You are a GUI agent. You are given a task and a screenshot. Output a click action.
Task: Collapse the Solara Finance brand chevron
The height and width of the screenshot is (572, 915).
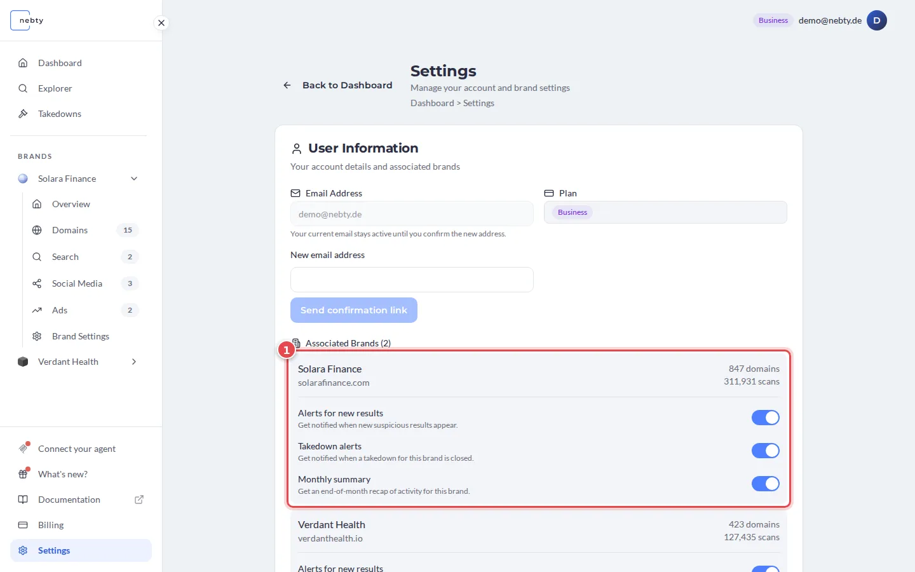(x=134, y=179)
